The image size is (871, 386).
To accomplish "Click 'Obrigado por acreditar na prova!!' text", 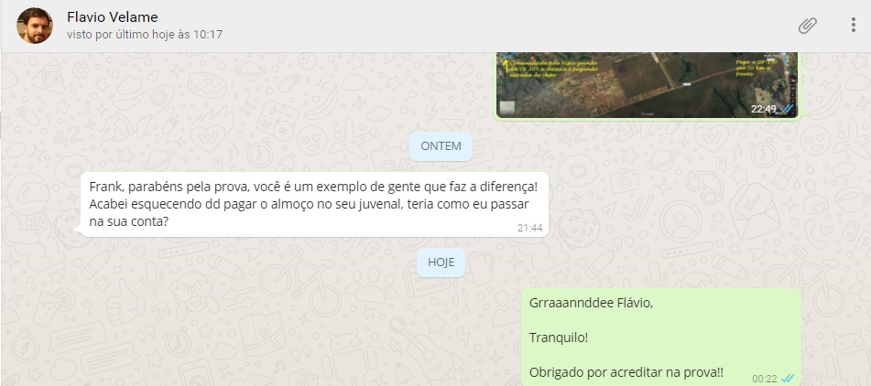I will [x=626, y=372].
